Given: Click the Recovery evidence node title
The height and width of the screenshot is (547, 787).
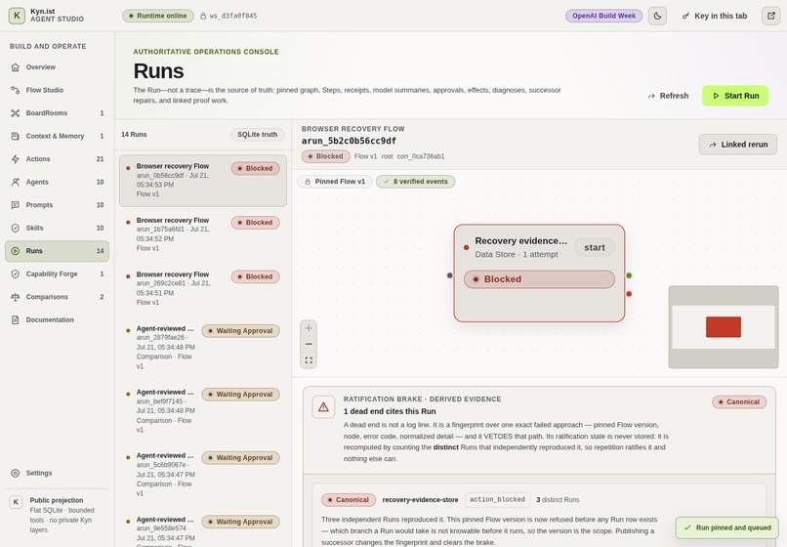Looking at the screenshot, I should pyautogui.click(x=521, y=241).
